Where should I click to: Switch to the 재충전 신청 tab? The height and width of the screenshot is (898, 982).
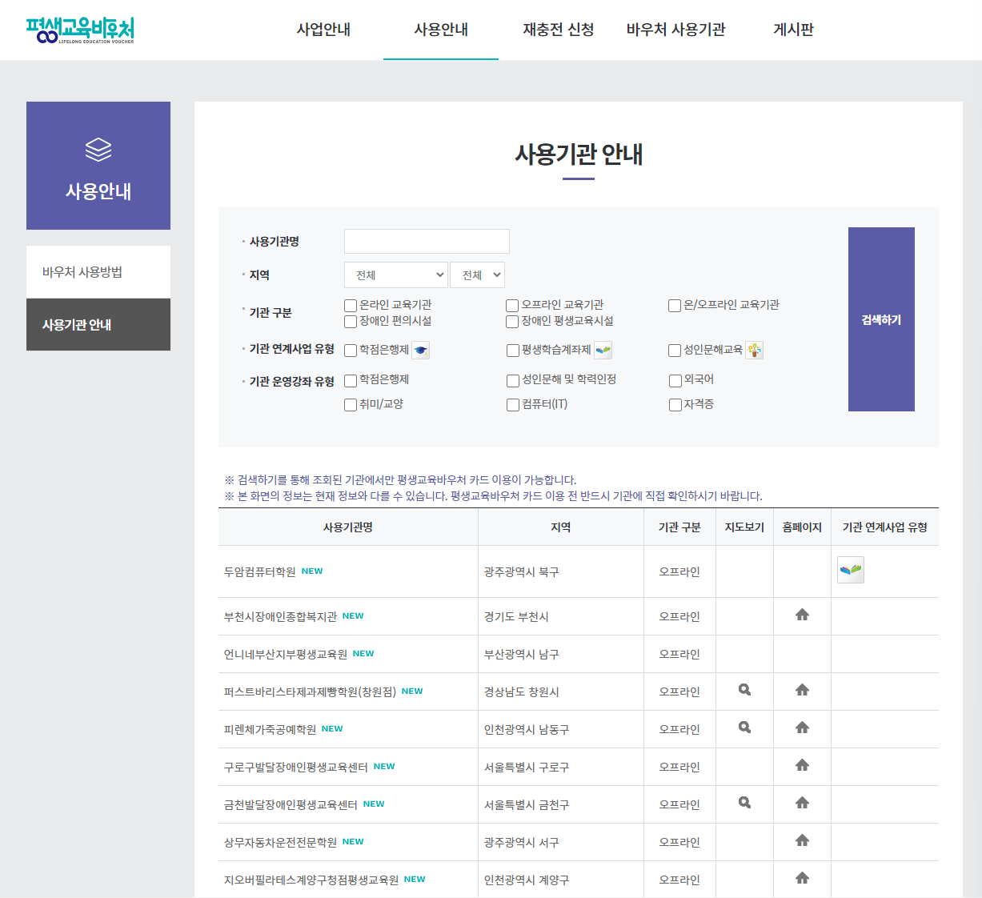pos(556,30)
